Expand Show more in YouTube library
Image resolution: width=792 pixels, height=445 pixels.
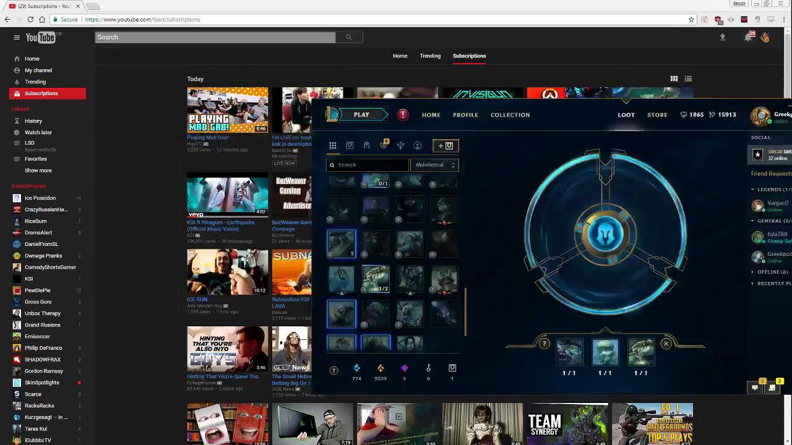coord(38,171)
